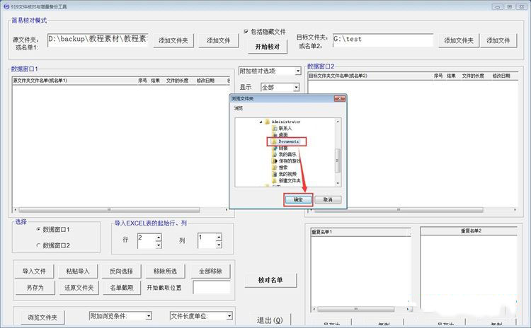Click the source folder path input field
This screenshot has width=531, height=328.
[98, 40]
